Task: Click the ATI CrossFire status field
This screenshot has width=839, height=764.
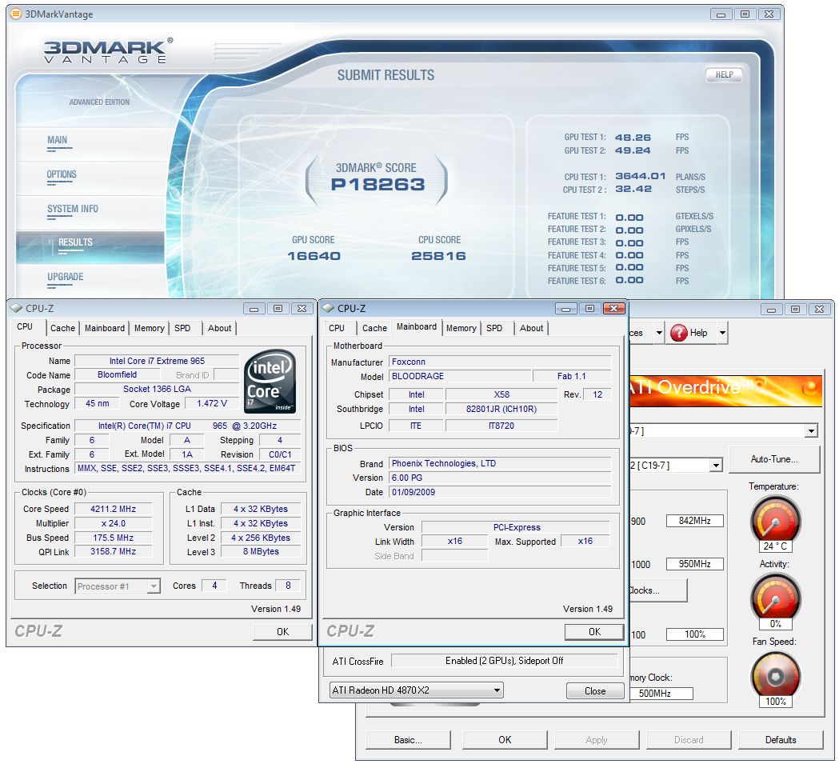Action: (x=504, y=662)
